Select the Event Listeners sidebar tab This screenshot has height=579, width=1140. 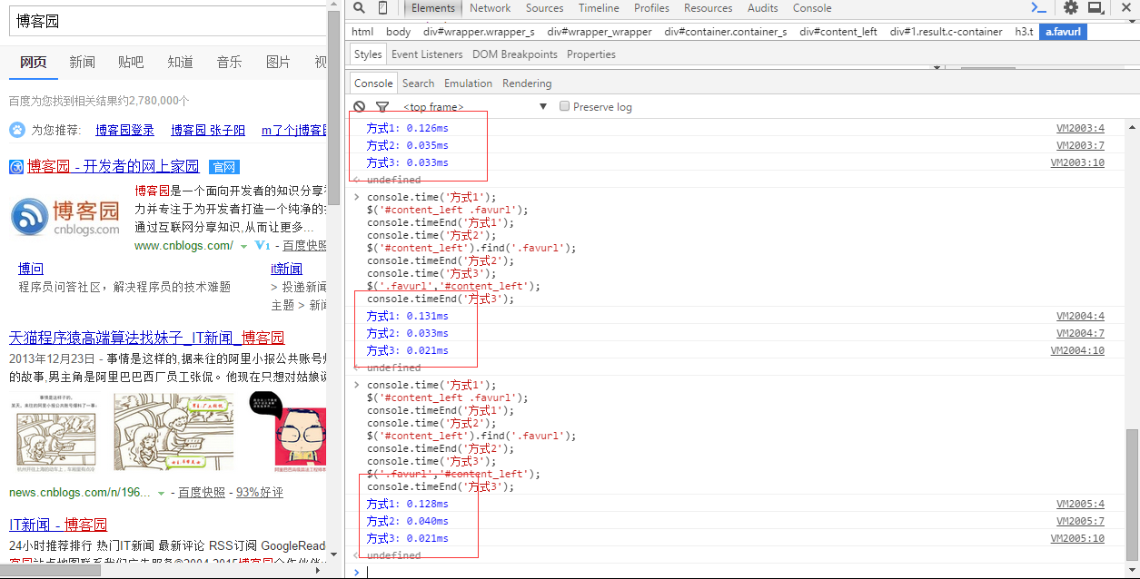[x=428, y=54]
